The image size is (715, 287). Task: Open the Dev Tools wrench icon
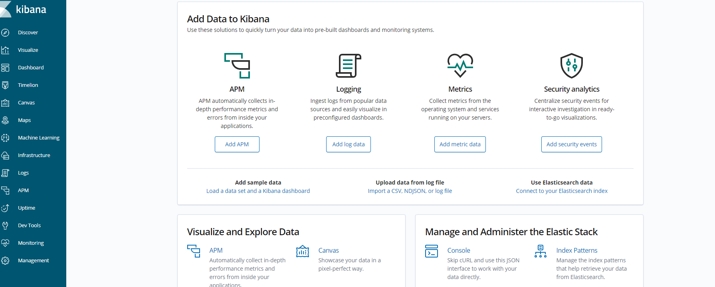[x=5, y=226]
